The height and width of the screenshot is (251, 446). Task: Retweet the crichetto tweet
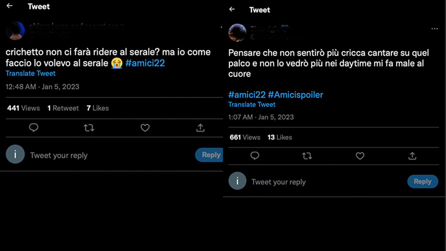pyautogui.click(x=89, y=128)
